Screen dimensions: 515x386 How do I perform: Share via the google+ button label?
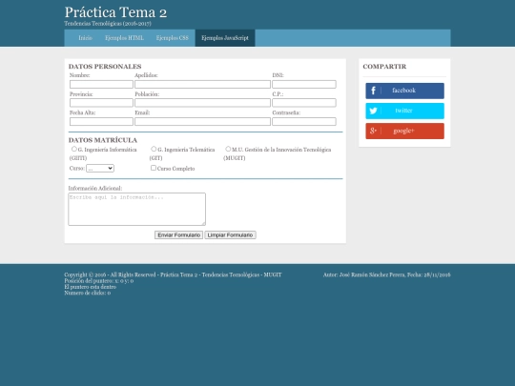pyautogui.click(x=404, y=131)
